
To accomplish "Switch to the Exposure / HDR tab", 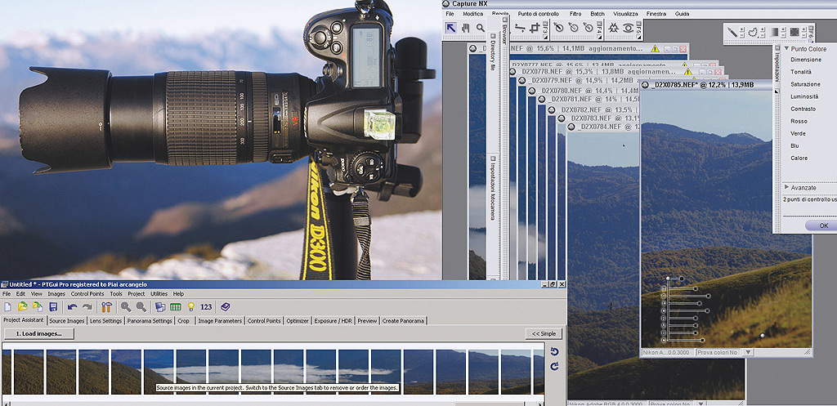I will 333,321.
